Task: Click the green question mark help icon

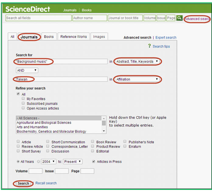Action: (x=149, y=46)
